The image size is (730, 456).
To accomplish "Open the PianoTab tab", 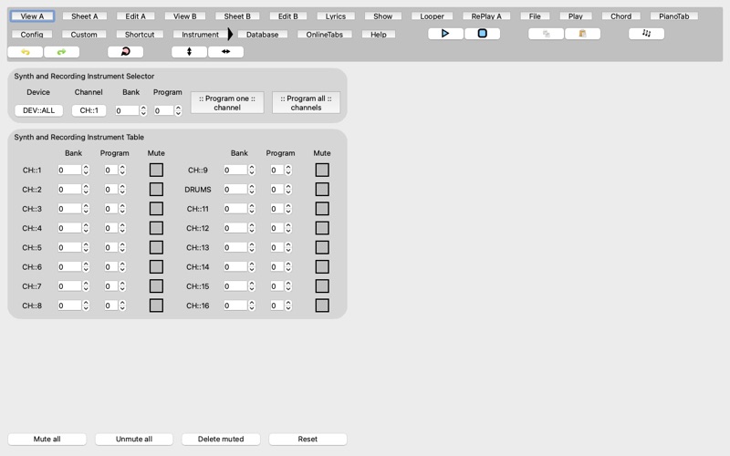I will [673, 16].
